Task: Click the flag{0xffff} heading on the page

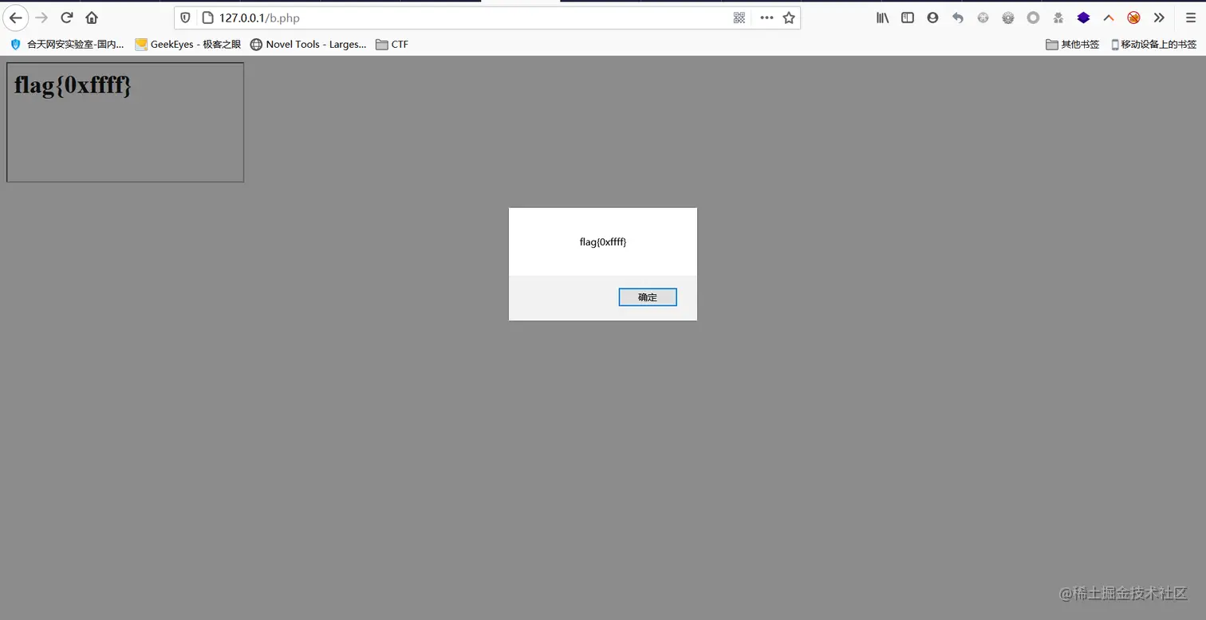Action: tap(73, 84)
